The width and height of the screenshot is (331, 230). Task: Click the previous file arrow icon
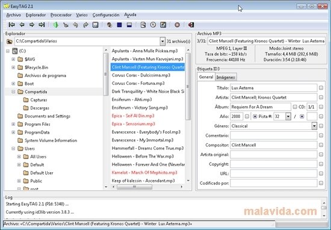22,25
